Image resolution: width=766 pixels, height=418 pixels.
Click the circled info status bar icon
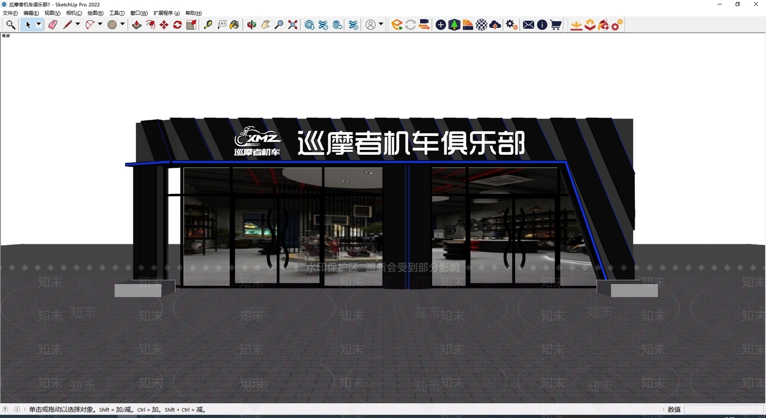17,409
